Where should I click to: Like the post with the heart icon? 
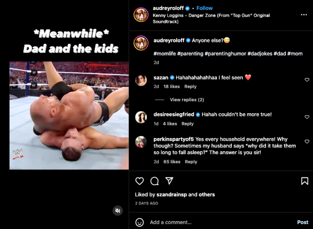tap(140, 181)
